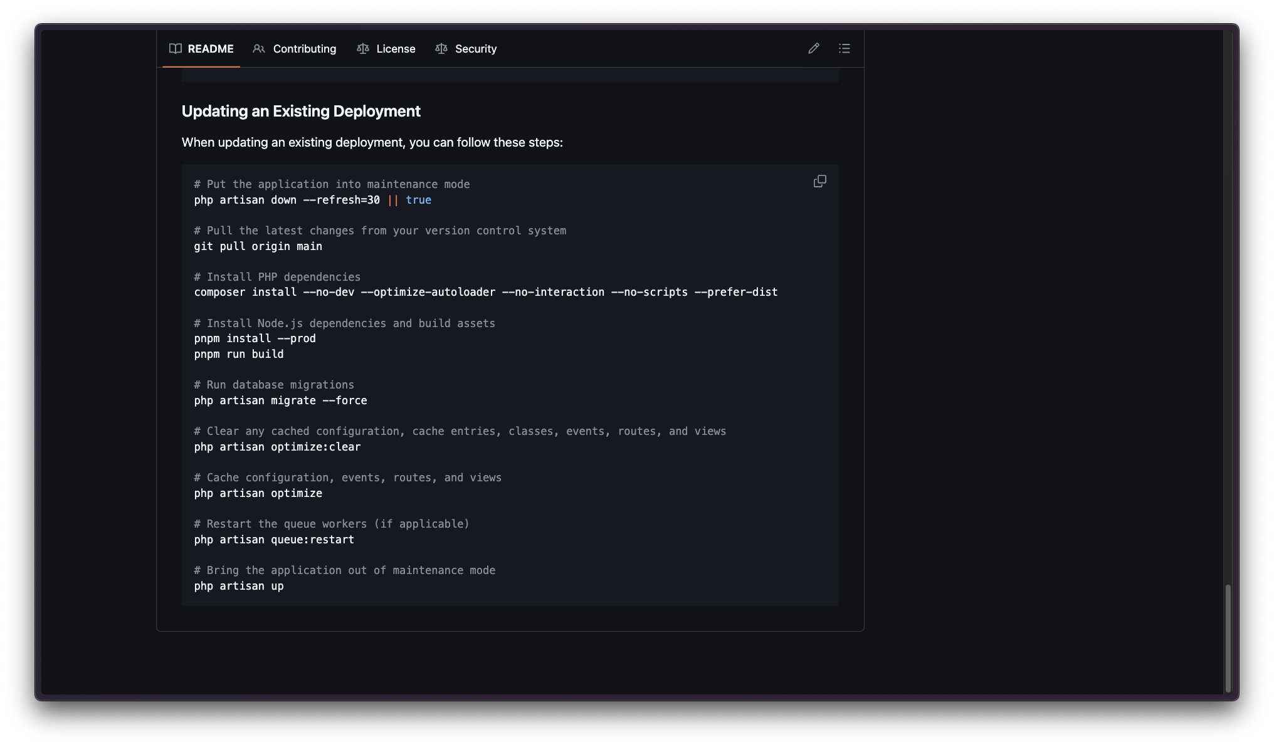This screenshot has width=1274, height=747.
Task: Click the line php artisan optimize:clear
Action: [x=278, y=447]
